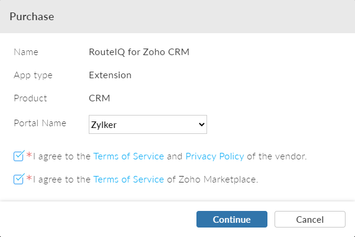355x237 pixels.
Task: Click the red asterisk beside the Marketplace agreement
Action: click(x=29, y=178)
